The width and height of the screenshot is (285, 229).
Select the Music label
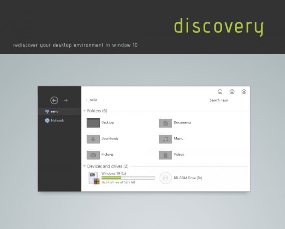coord(178,139)
